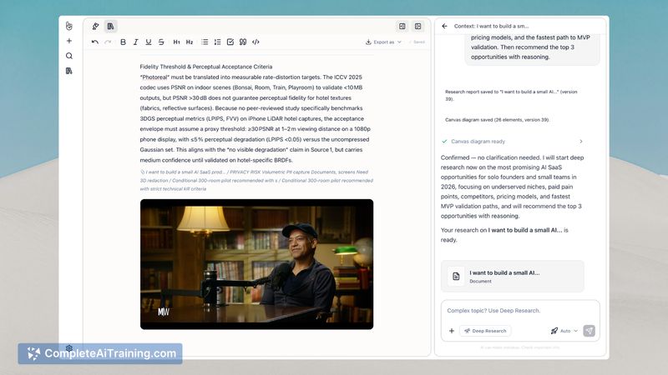This screenshot has height=375, width=668.
Task: Insert a code block
Action: [256, 42]
